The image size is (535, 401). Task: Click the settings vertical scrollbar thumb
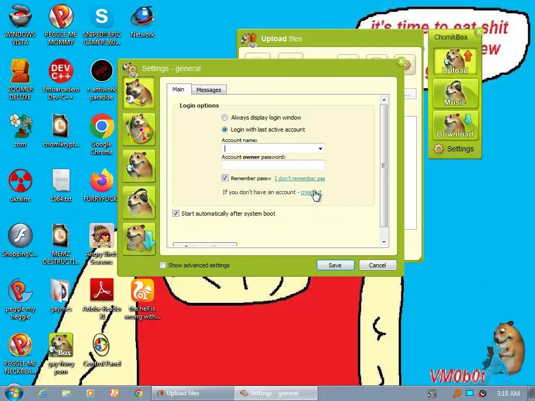tap(384, 166)
